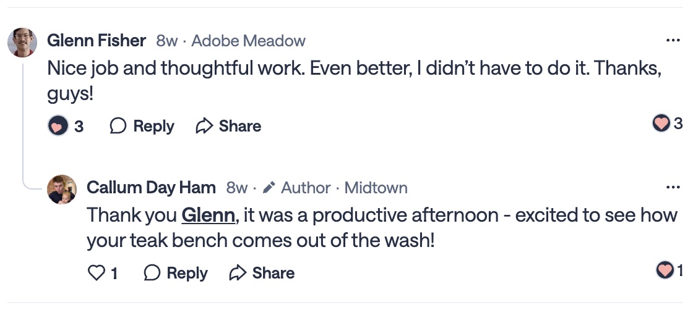Share Glenn Fisher's comment
Image resolution: width=693 pixels, height=310 pixels.
228,126
